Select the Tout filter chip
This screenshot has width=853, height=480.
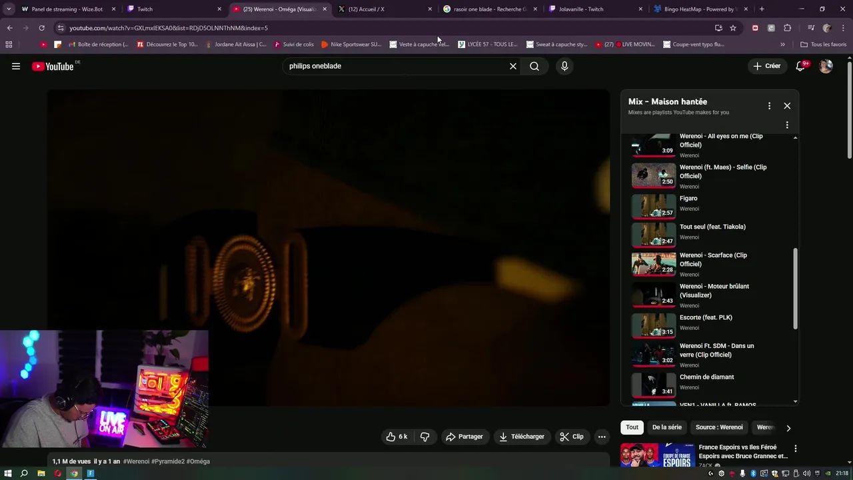[632, 427]
